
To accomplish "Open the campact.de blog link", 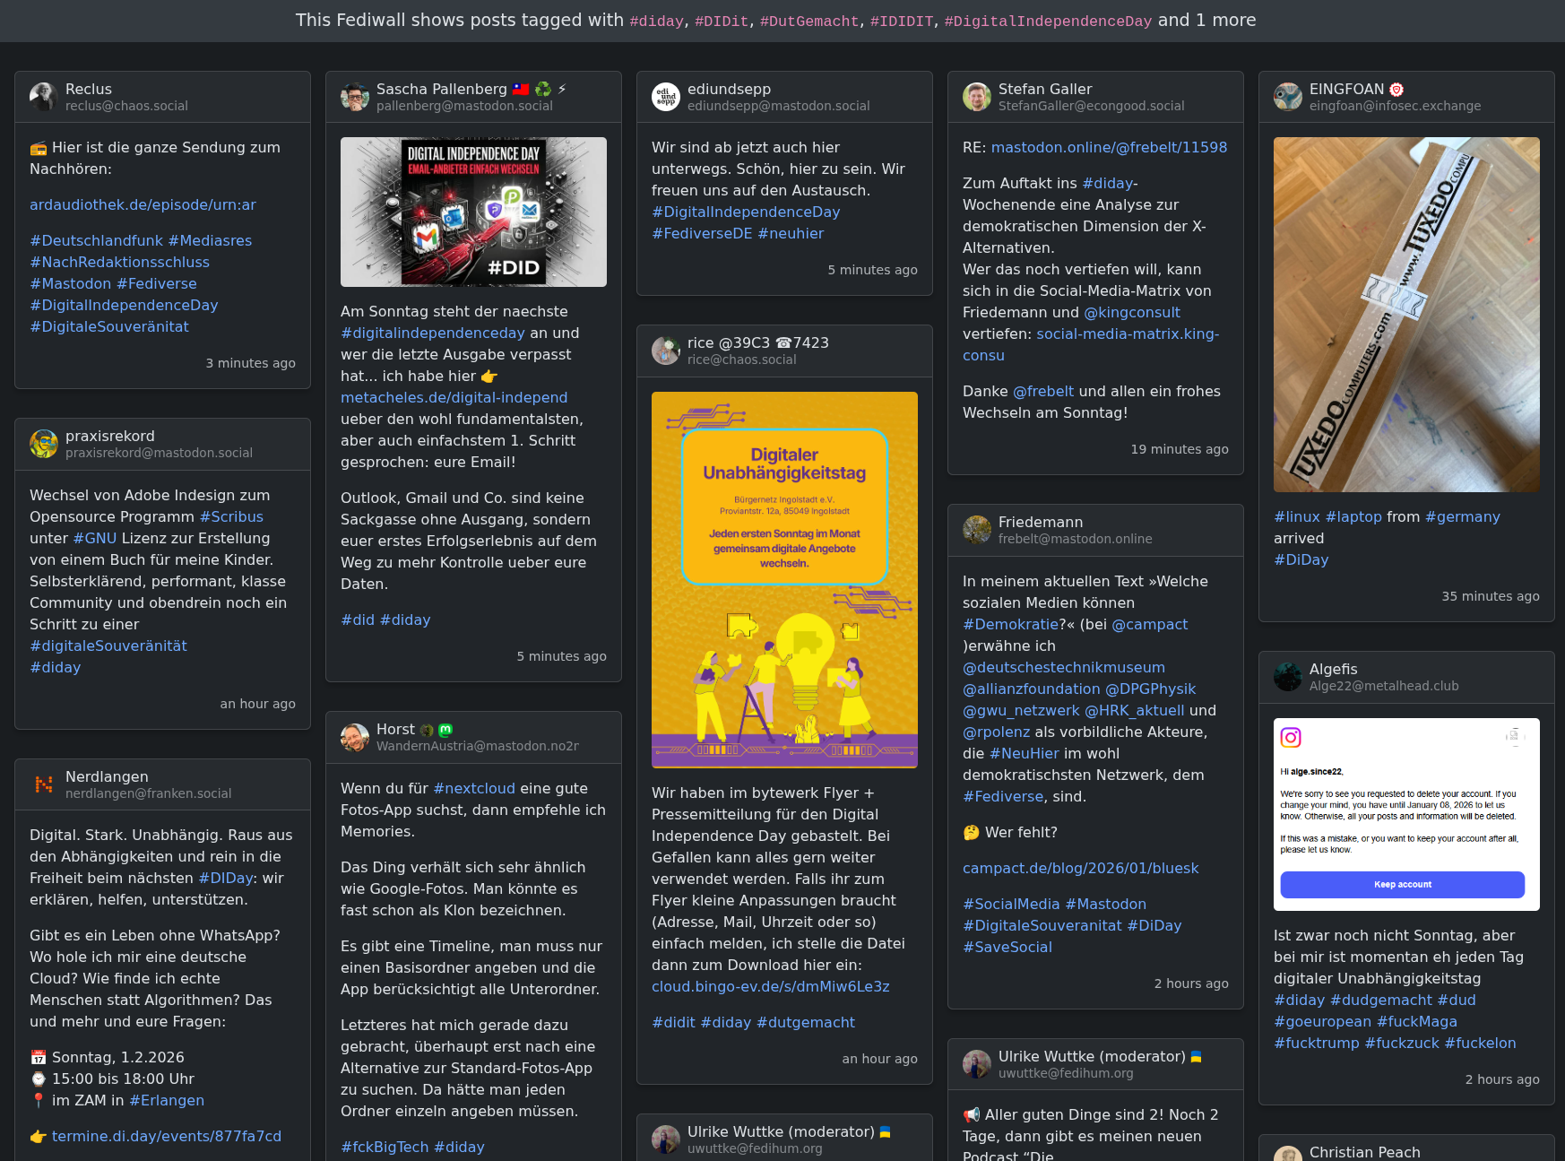I will tap(1080, 868).
